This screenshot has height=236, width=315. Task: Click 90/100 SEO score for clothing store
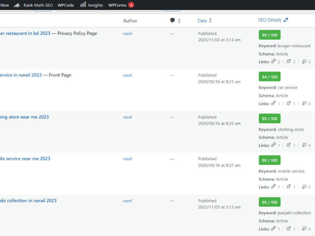[x=269, y=118]
